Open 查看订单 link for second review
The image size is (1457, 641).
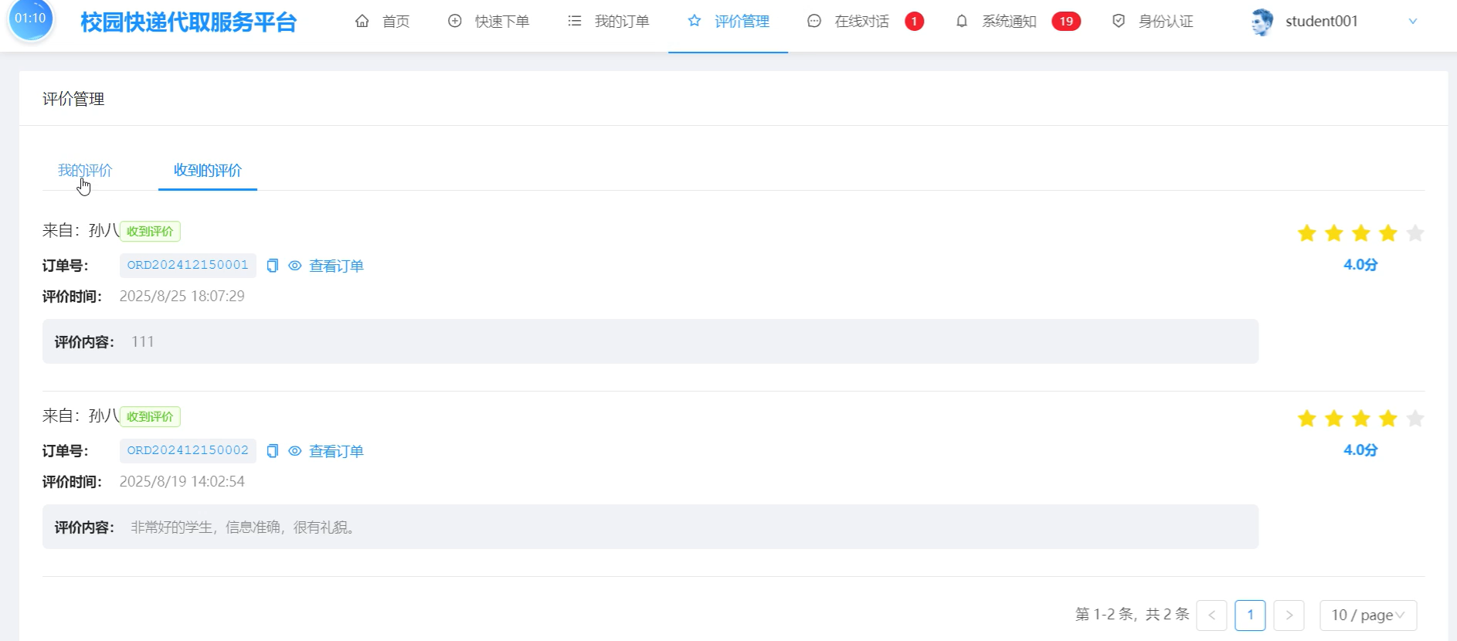click(x=336, y=451)
